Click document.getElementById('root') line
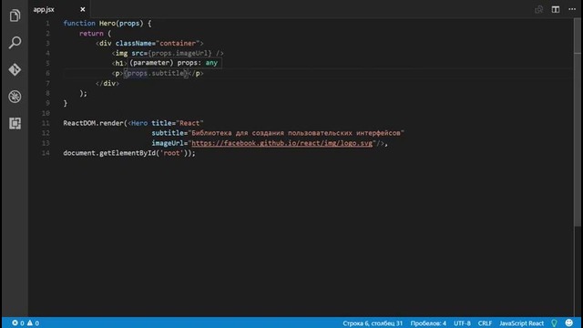 coord(129,153)
